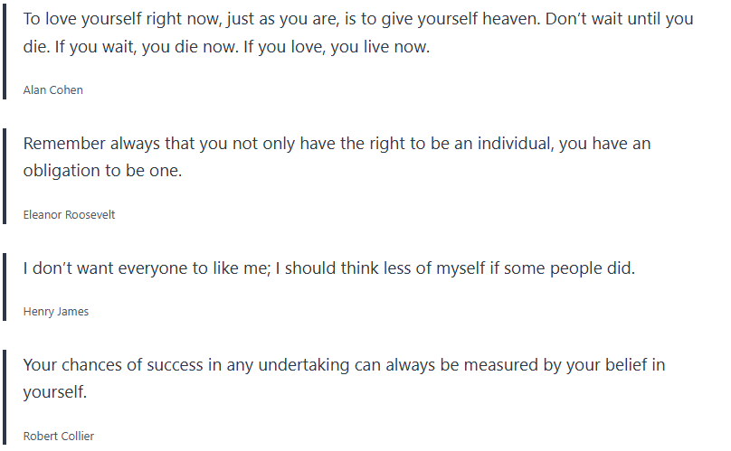
Task: Click the vertical bar beside the Henry James quote
Action: point(5,287)
